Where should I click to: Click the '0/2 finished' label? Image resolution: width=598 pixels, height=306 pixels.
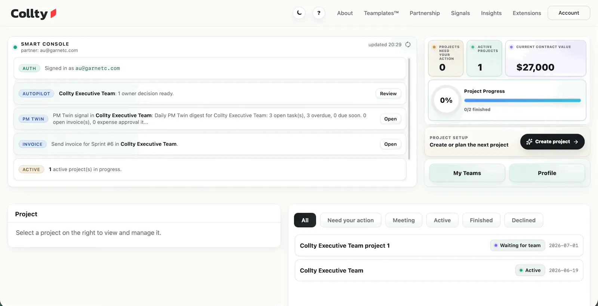[477, 110]
